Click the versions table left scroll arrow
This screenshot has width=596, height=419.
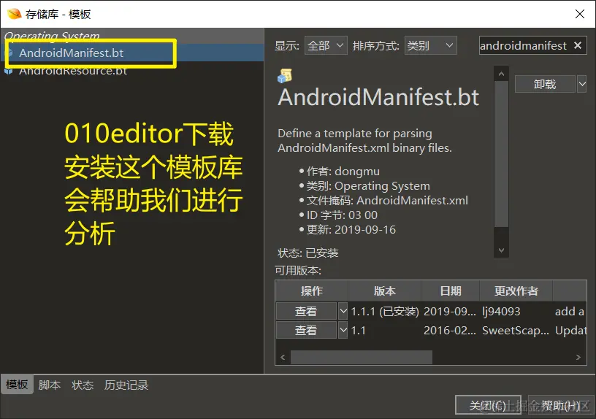pos(283,357)
